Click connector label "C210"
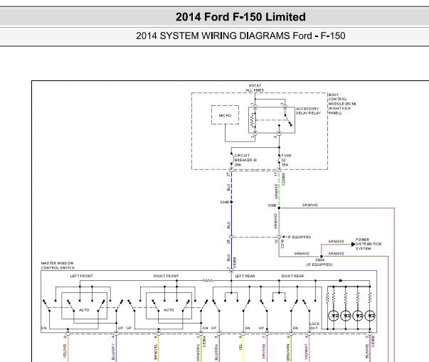 pos(282,244)
